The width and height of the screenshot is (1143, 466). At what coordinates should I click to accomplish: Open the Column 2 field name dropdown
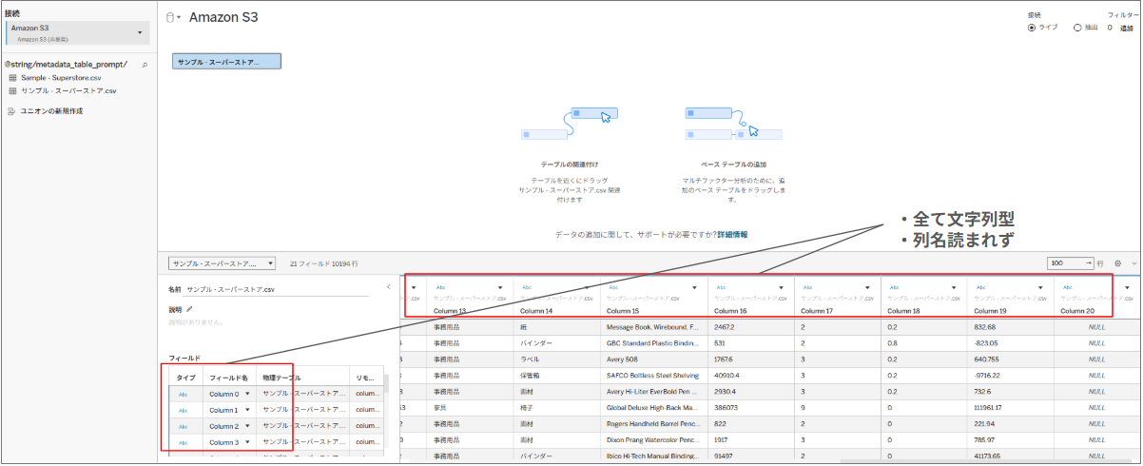pyautogui.click(x=247, y=427)
